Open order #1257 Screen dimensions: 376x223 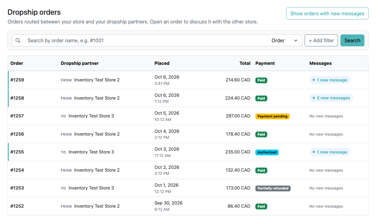pyautogui.click(x=17, y=116)
